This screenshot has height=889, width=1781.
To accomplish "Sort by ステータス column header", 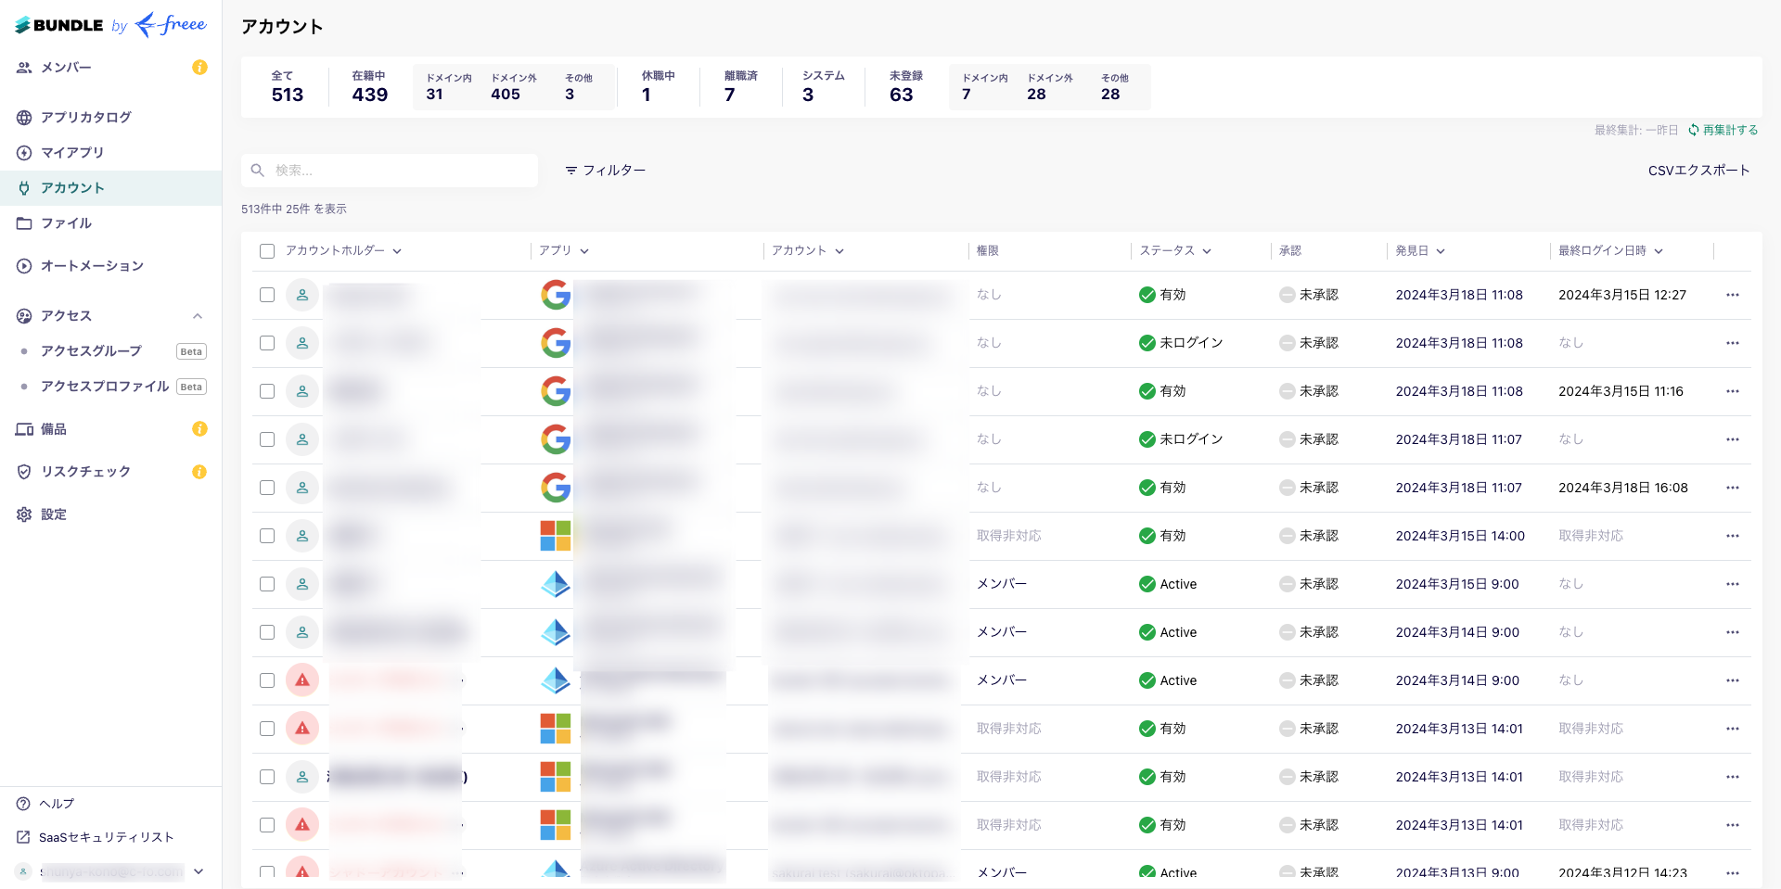I will pyautogui.click(x=1174, y=251).
